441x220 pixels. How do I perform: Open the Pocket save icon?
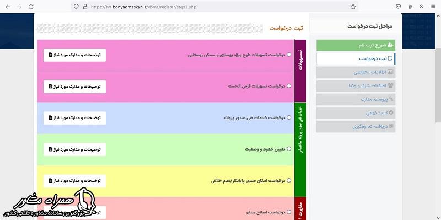(x=398, y=7)
